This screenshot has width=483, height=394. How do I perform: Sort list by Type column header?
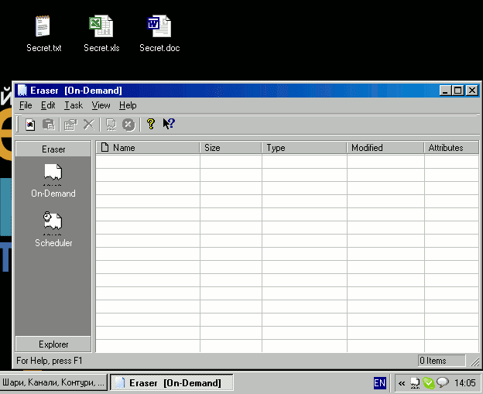click(x=304, y=148)
